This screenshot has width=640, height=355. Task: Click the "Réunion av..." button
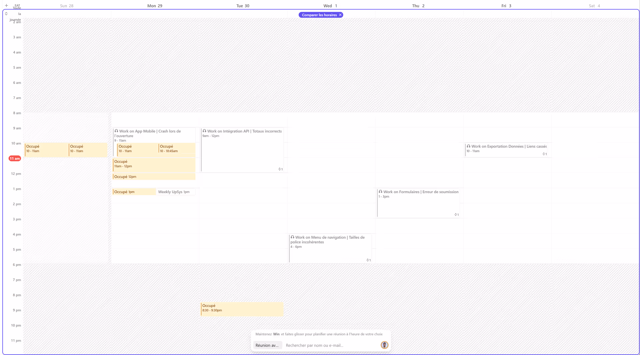(267, 345)
